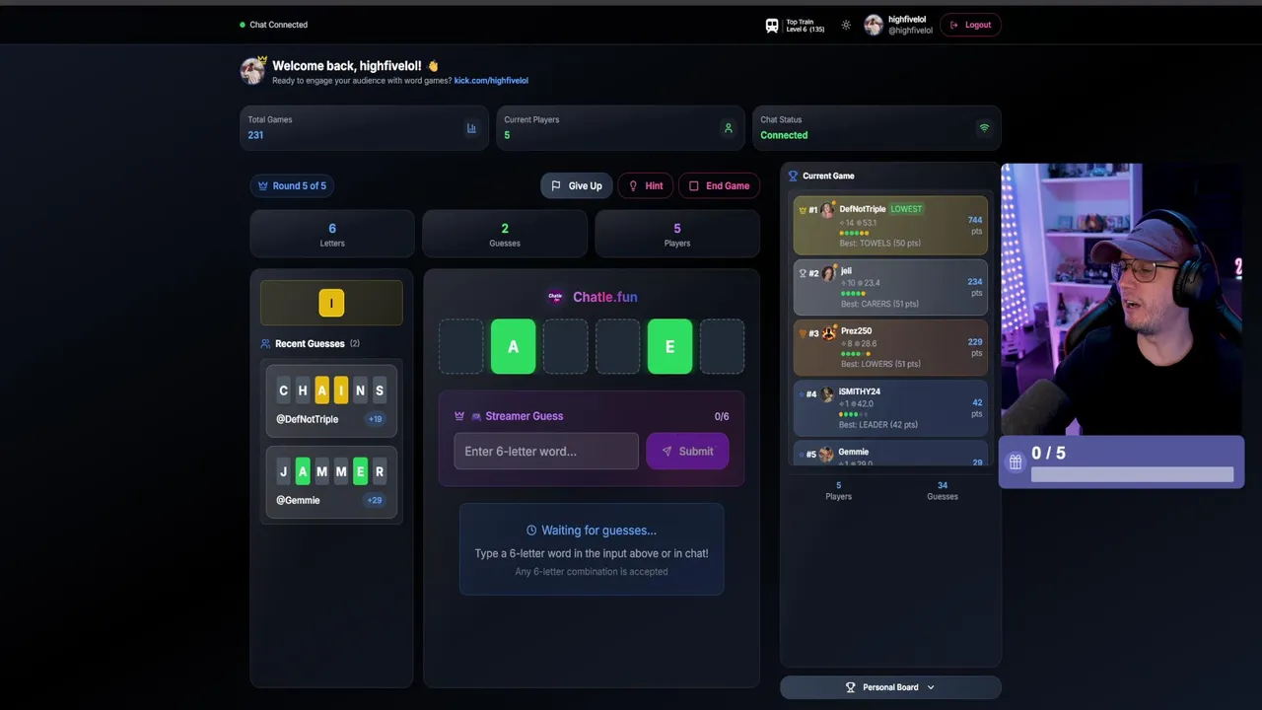Open iSMITHY24's #4 leaderboard card
Screen dimensions: 1262x710
(x=890, y=407)
